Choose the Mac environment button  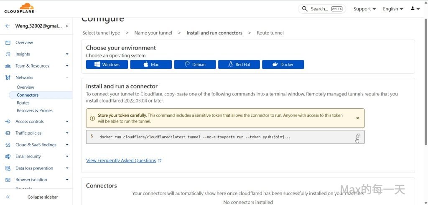[151, 65]
